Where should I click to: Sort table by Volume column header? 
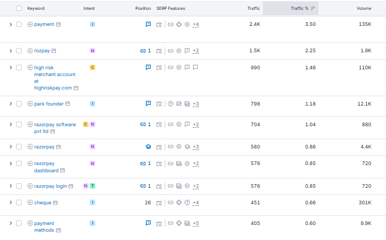pyautogui.click(x=363, y=8)
